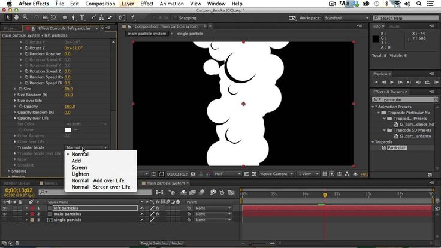Screen dimensions: 441x248
Task: Click Size Random value 63.0
Action: coord(68,95)
